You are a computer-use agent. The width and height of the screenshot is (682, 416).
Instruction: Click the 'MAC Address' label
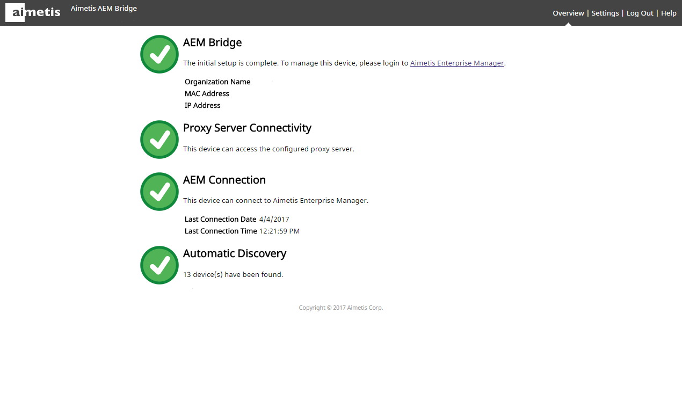(x=207, y=93)
